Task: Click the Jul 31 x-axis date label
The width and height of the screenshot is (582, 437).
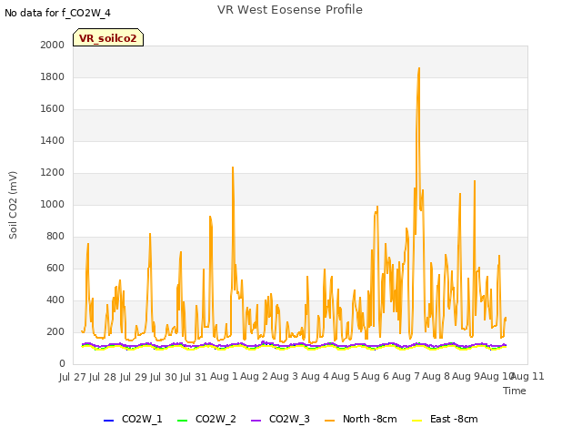Action: [x=194, y=377]
